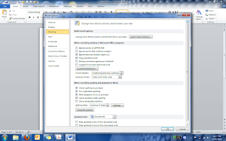Select Advanced in Word Options sidebar
The height and width of the screenshot is (141, 226).
[x=58, y=46]
